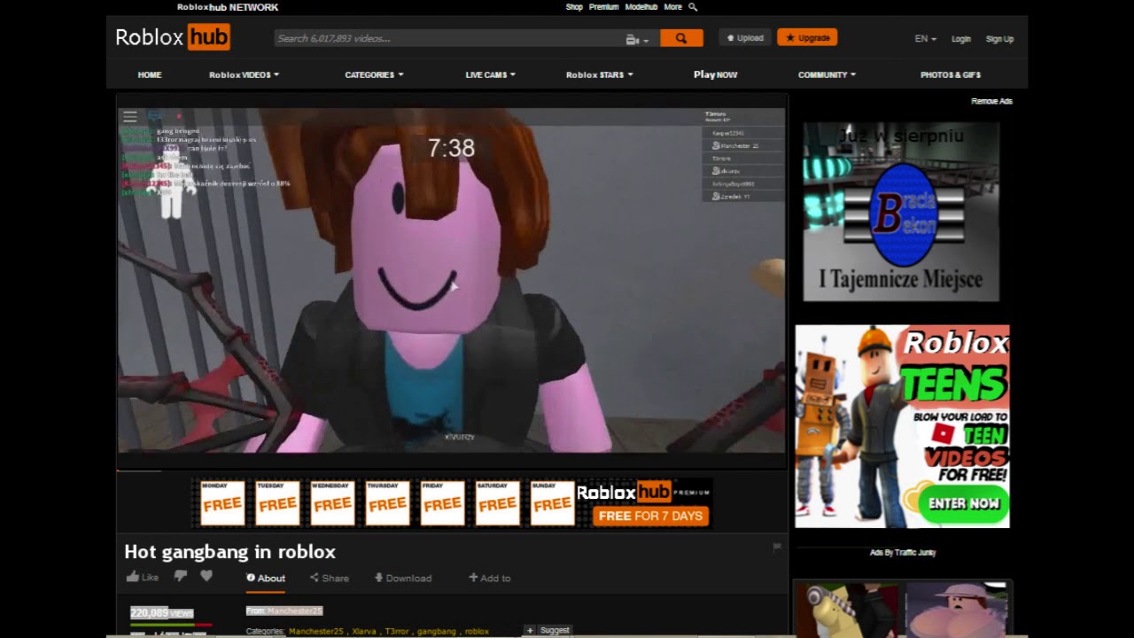
Task: Open the Premium link in top bar
Action: click(604, 7)
